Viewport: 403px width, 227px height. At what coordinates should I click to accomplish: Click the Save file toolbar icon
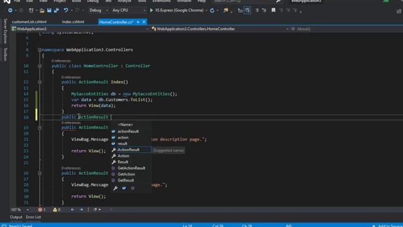[x=49, y=10]
